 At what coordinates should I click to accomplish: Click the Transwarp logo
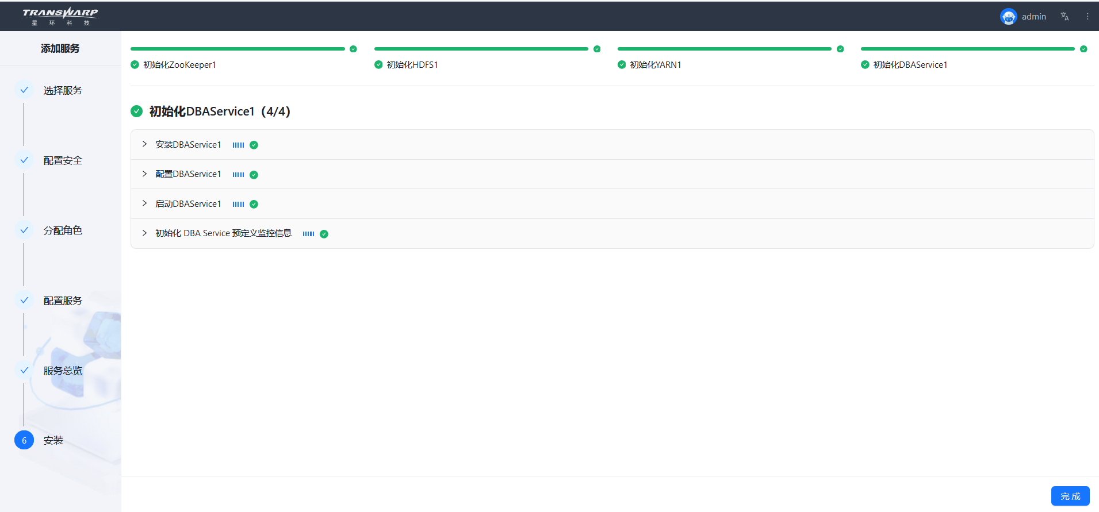tap(60, 16)
